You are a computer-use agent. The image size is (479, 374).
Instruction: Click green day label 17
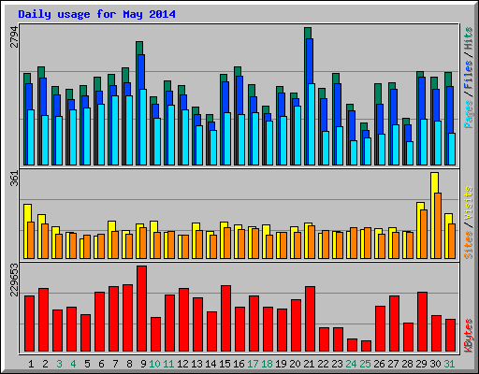pos(253,364)
